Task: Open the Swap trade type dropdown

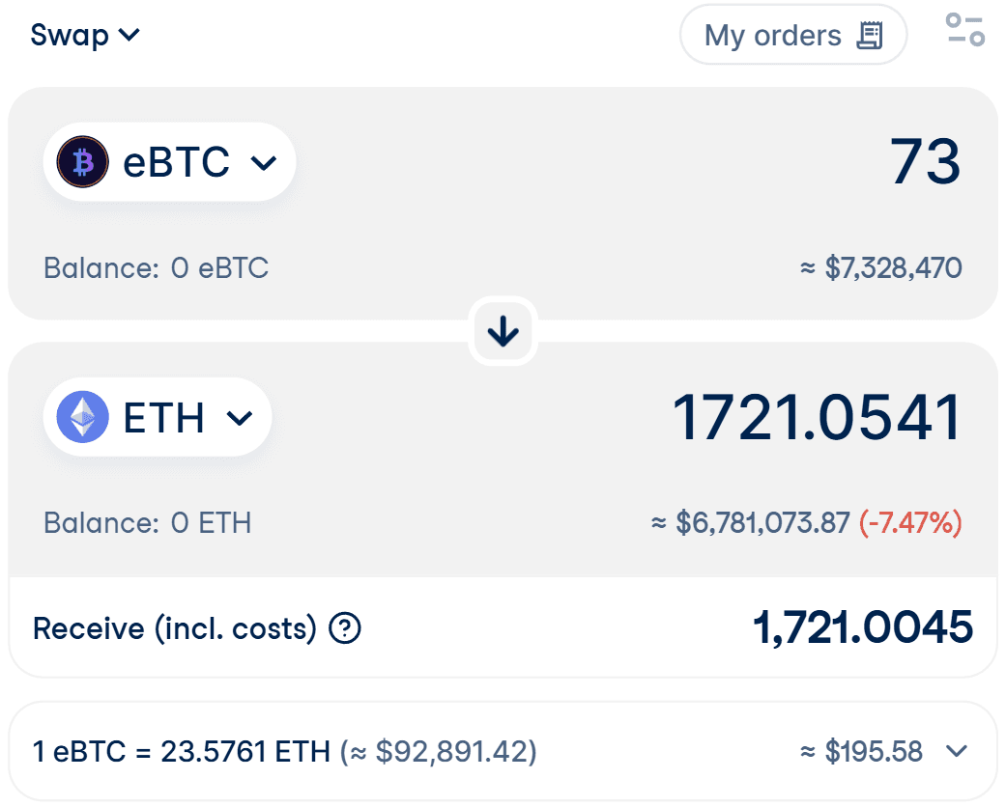Action: click(x=85, y=36)
